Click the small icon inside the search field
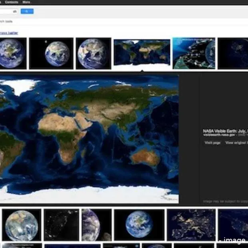248x248 pixels. (x=15, y=11)
